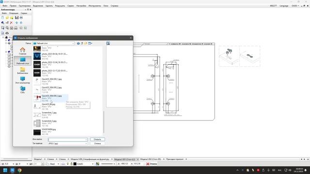
Task: Open Сеть in the dialog sidebar
Action: pos(23,89)
